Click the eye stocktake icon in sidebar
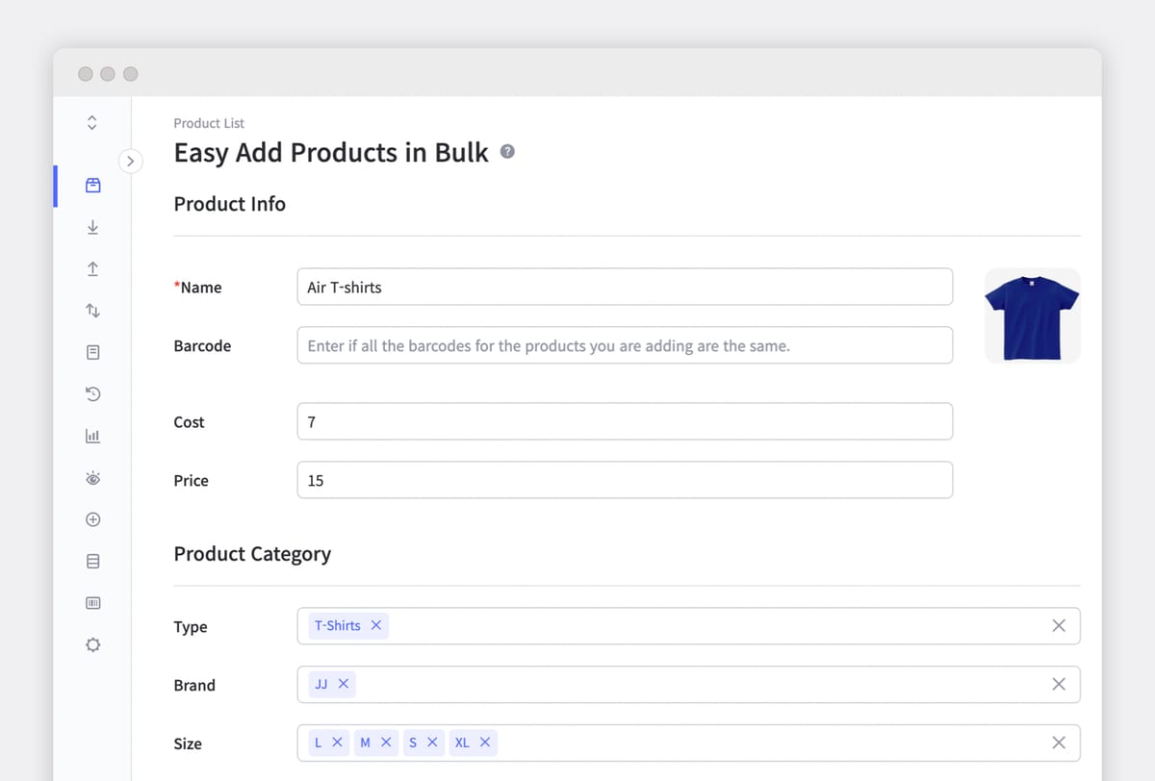1155x781 pixels. [x=92, y=477]
